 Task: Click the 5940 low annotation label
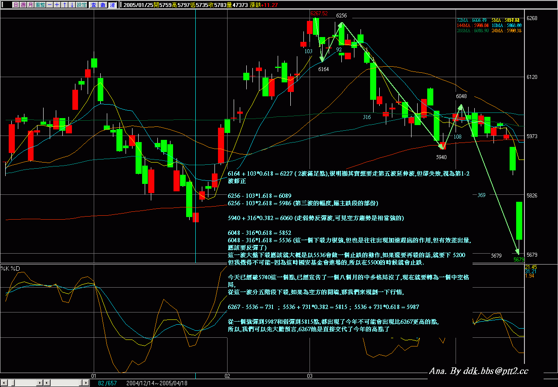pos(442,156)
